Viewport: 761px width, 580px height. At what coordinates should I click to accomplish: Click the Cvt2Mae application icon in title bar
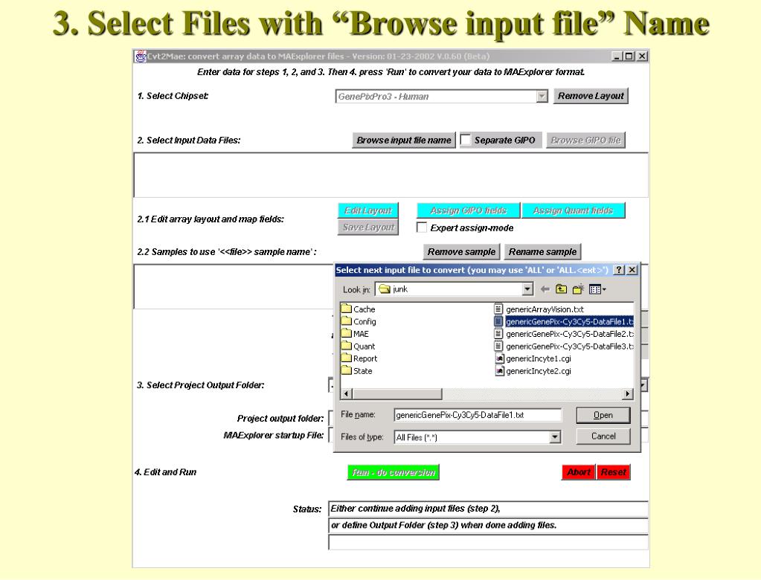coord(141,57)
